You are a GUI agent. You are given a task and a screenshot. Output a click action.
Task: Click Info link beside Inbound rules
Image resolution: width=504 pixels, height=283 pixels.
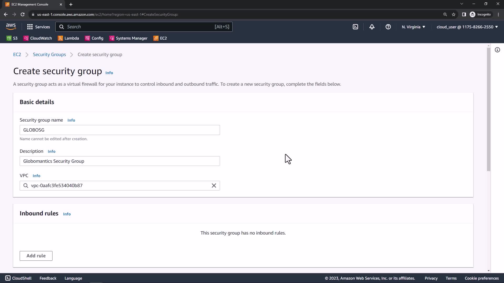tap(67, 214)
